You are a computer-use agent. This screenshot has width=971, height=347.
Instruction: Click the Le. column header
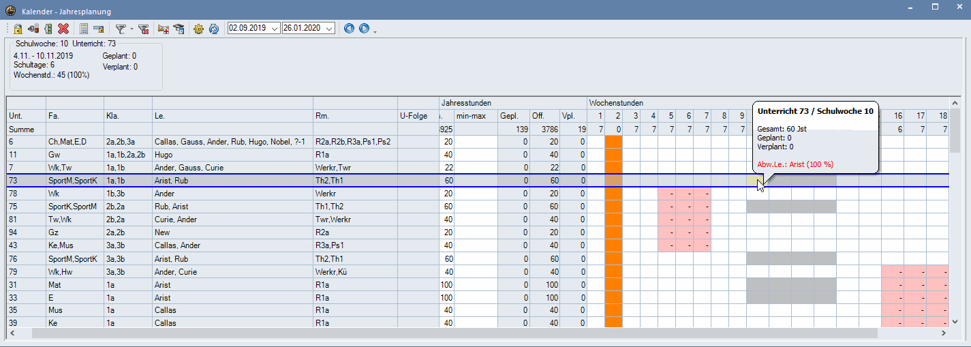coord(232,116)
